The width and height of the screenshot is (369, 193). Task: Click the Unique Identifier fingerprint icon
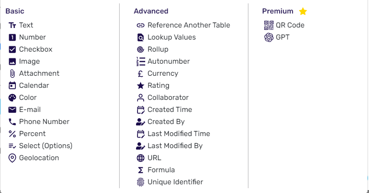140,182
